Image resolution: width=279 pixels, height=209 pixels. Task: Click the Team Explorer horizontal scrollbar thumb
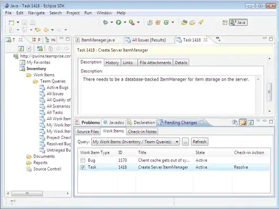(x=27, y=193)
